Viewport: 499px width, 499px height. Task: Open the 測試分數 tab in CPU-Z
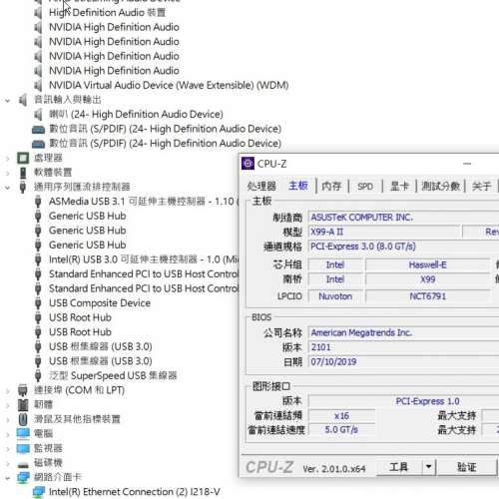[440, 186]
